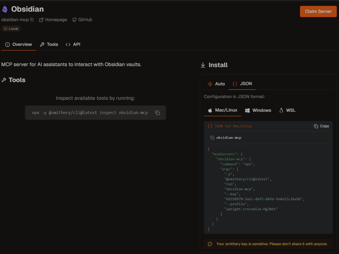The width and height of the screenshot is (339, 254).
Task: Copy the obsidian-mcp server ID in header
Action: 32,20
